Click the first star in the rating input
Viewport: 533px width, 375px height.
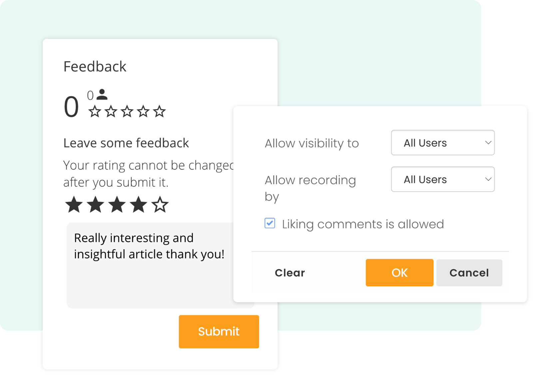74,204
